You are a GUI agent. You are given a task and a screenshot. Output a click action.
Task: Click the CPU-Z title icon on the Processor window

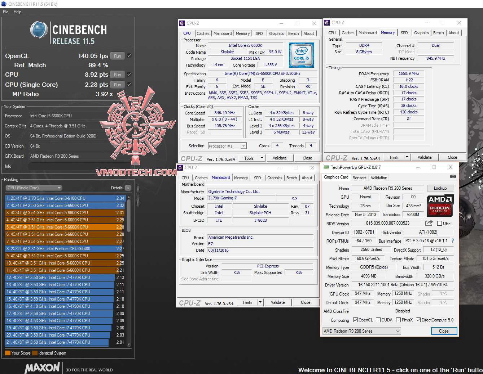(182, 23)
